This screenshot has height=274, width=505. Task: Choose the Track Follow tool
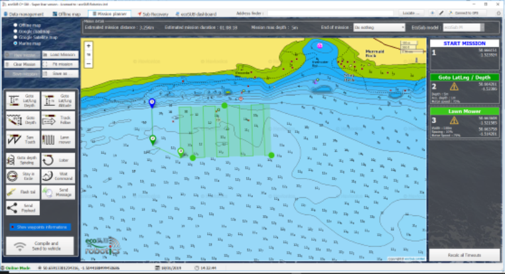[58, 120]
